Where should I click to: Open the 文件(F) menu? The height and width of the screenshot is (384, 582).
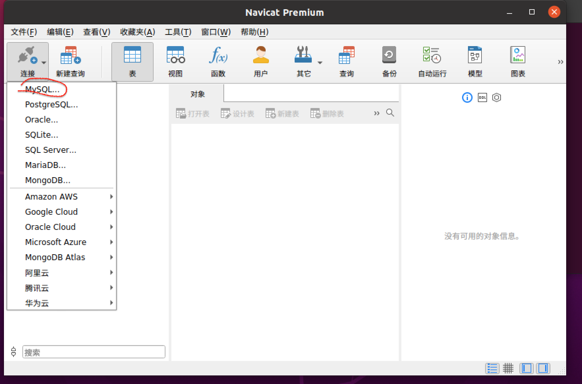click(x=24, y=32)
